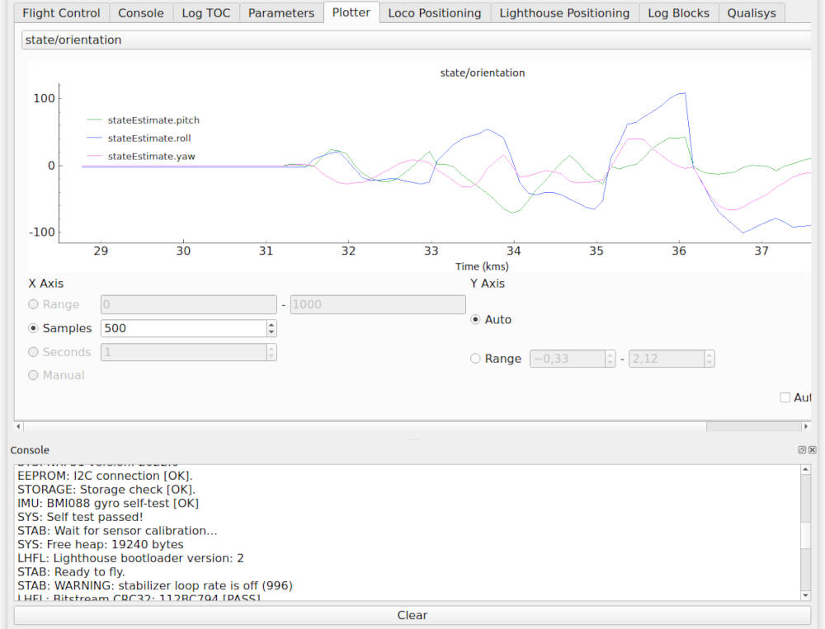Click the Samples field showing 500
This screenshot has width=825, height=629.
(184, 328)
